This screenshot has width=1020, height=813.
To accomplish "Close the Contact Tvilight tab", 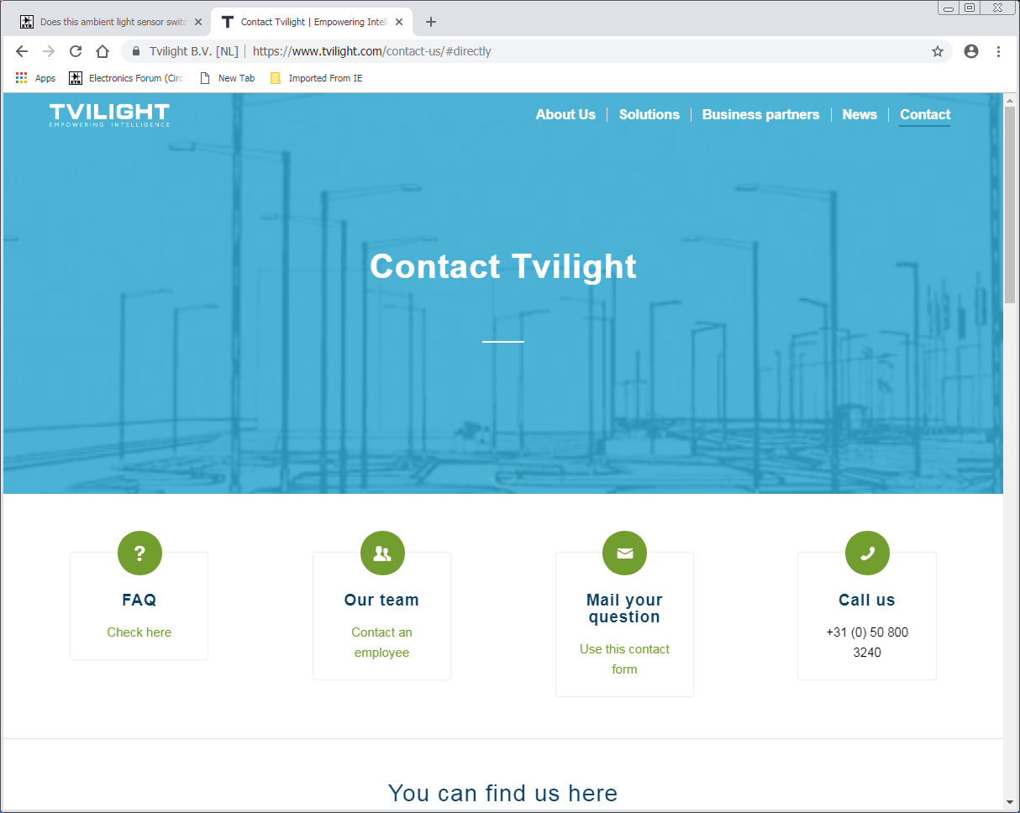I will (x=399, y=22).
